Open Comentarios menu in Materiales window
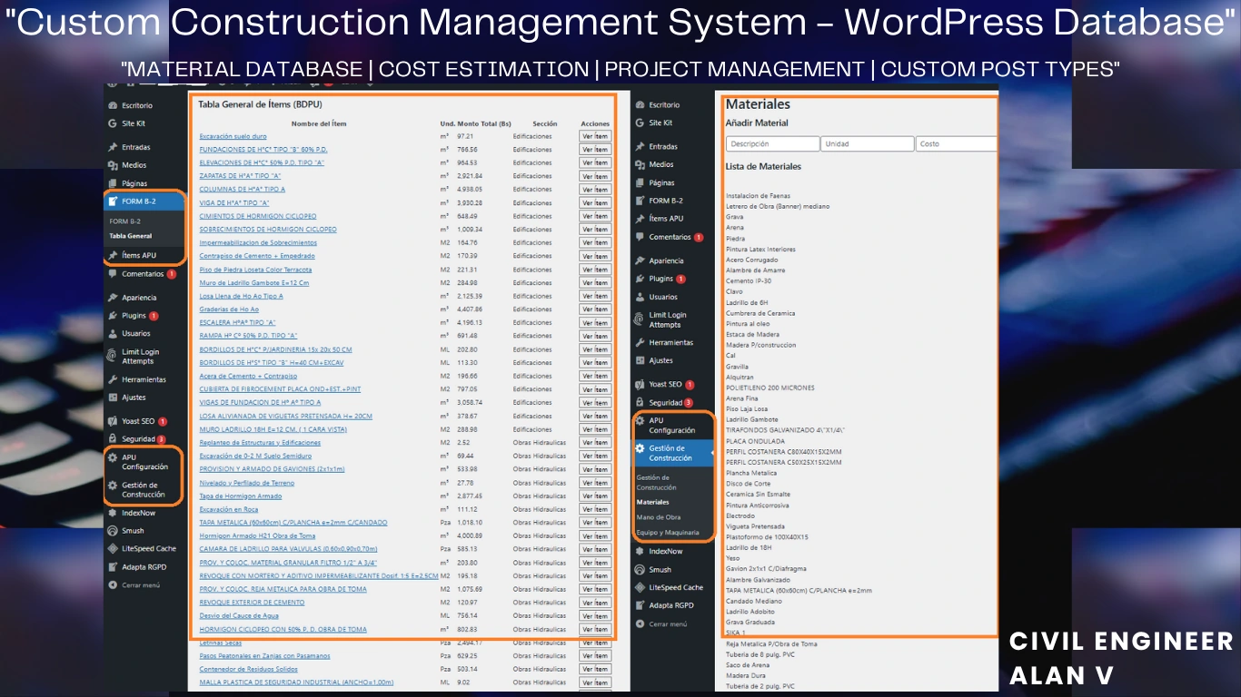1241x697 pixels. (670, 237)
